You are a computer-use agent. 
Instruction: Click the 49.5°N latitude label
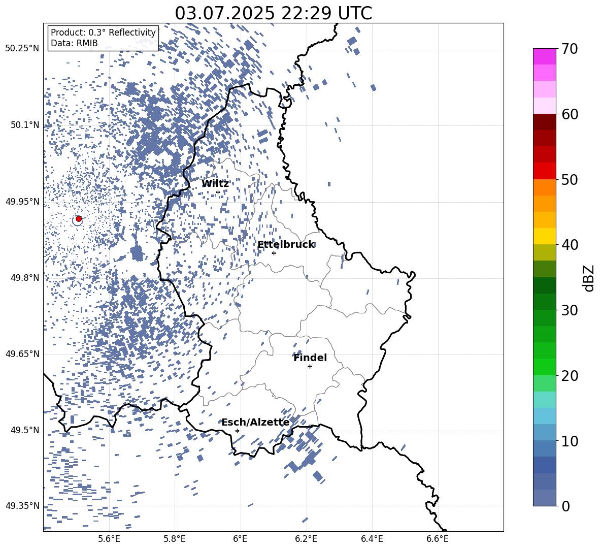click(x=25, y=430)
